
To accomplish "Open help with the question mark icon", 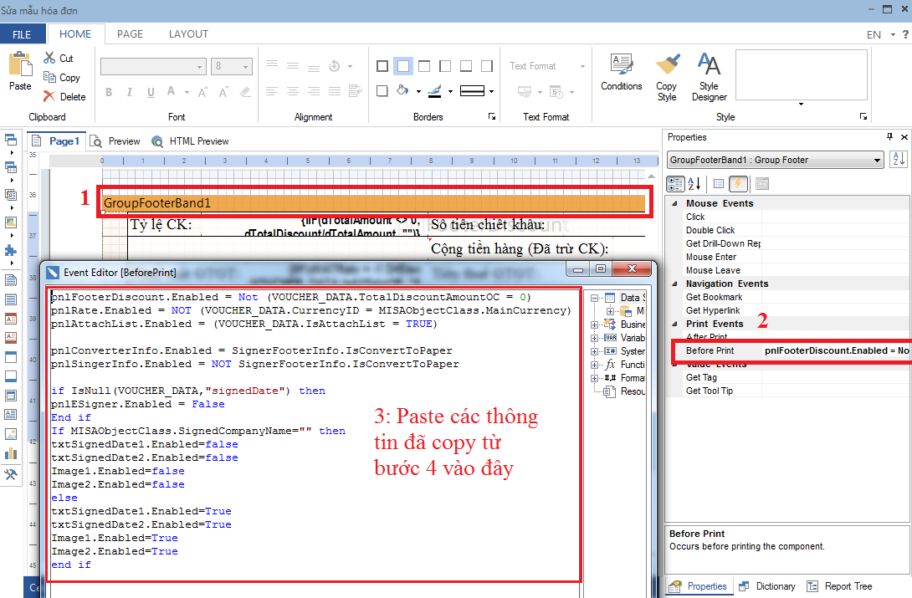I will coord(905,34).
